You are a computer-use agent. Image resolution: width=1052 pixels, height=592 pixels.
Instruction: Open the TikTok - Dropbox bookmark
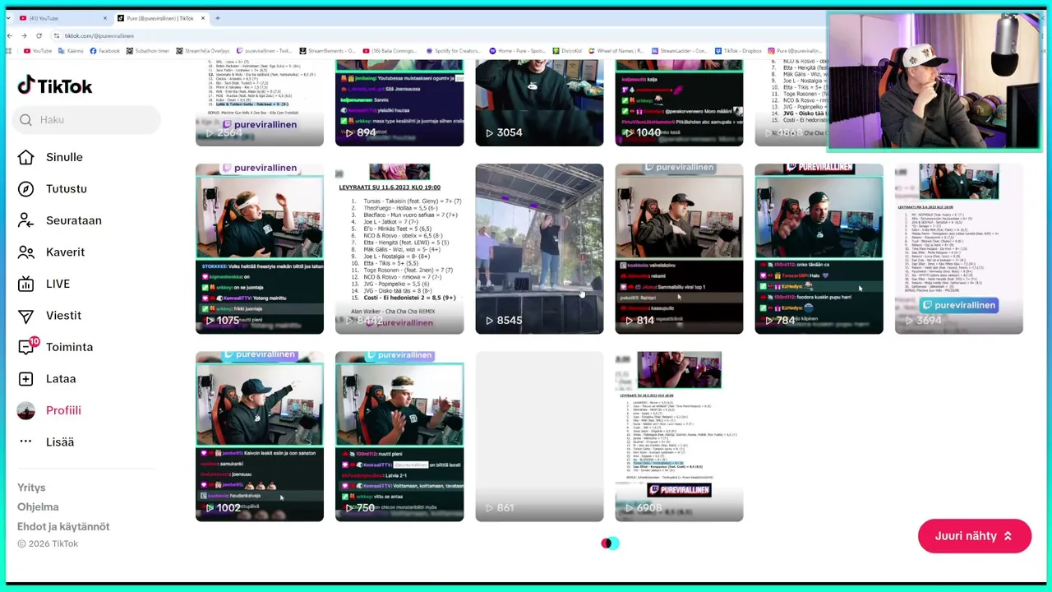click(x=739, y=51)
